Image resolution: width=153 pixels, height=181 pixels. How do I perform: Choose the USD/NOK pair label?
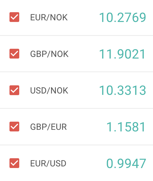(49, 90)
